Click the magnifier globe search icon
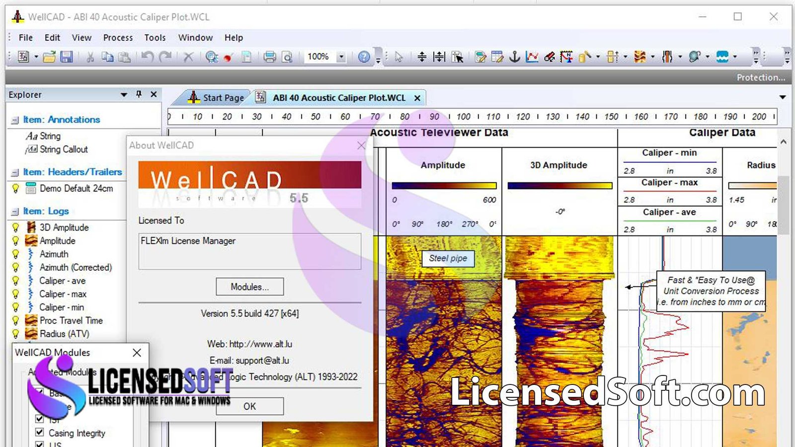The width and height of the screenshot is (795, 447). (212, 57)
